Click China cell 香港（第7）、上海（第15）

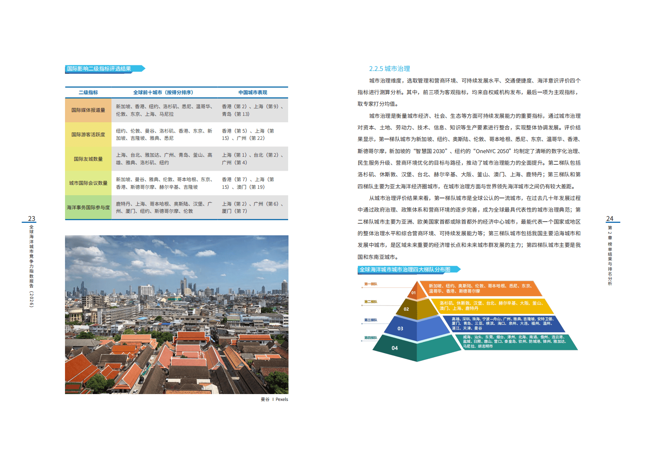[253, 183]
